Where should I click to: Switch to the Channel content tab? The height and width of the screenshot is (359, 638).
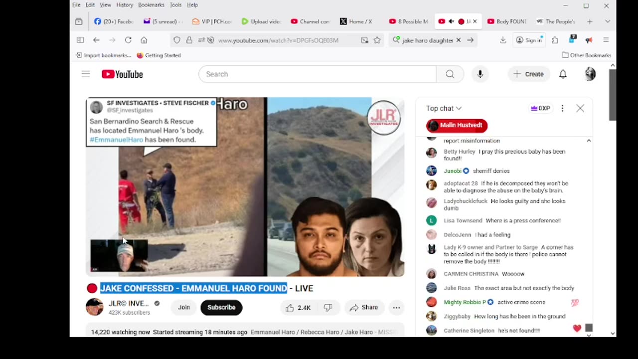pos(310,21)
